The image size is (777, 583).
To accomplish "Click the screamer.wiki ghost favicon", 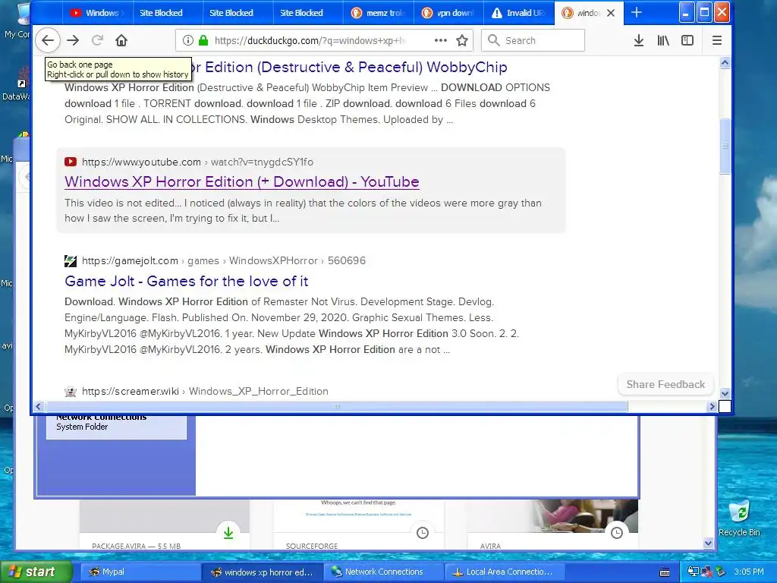I will (x=71, y=392).
